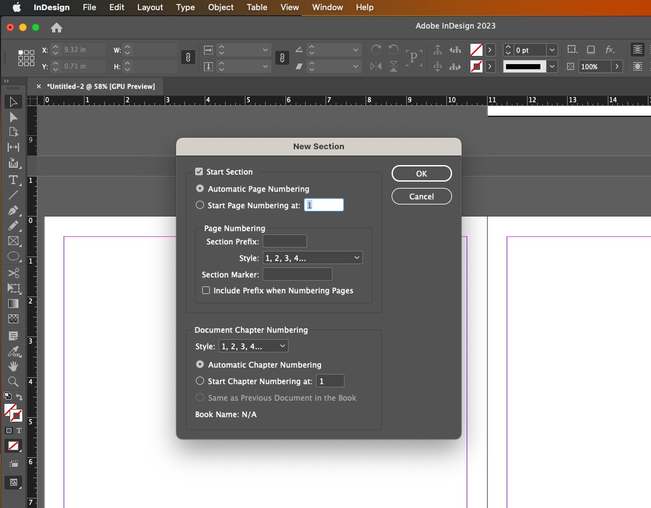Confirm the New Section dialog with OK
Screen dimensions: 651x508
[x=421, y=173]
